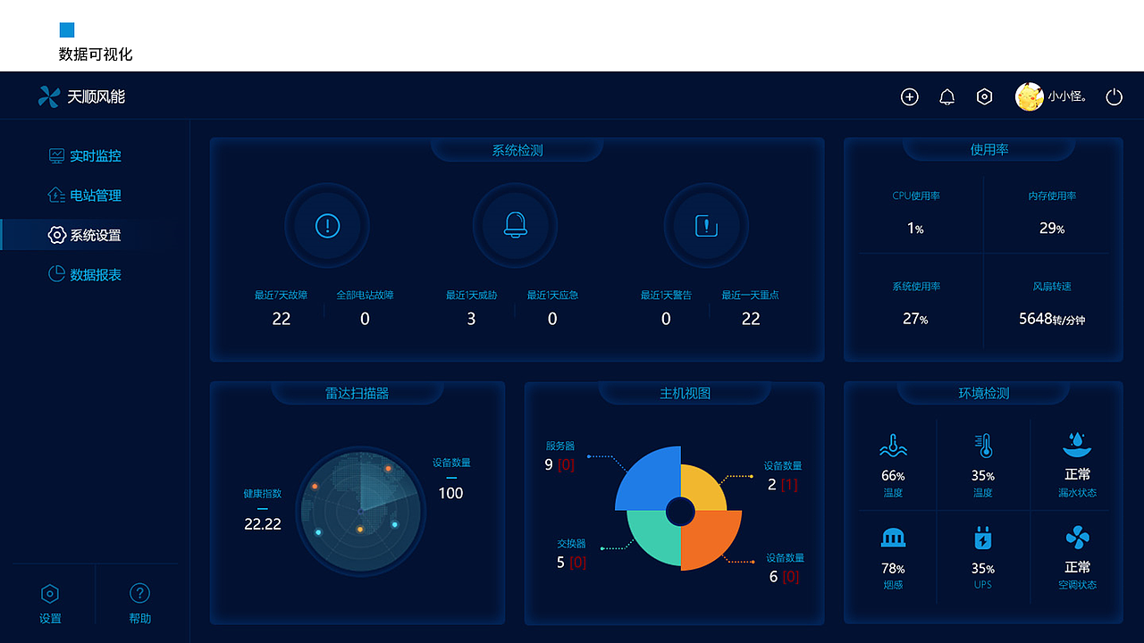This screenshot has height=643, width=1144.
Task: Click the fault exclamation circle icon
Action: [x=327, y=226]
